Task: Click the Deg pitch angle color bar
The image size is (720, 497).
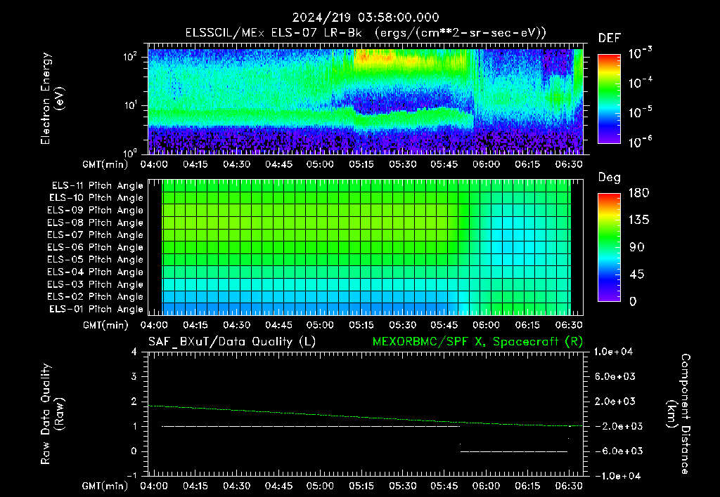Action: [x=609, y=247]
